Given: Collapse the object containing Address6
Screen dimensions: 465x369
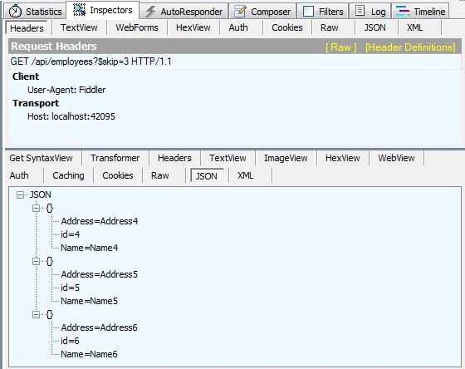Looking at the screenshot, I should [36, 314].
